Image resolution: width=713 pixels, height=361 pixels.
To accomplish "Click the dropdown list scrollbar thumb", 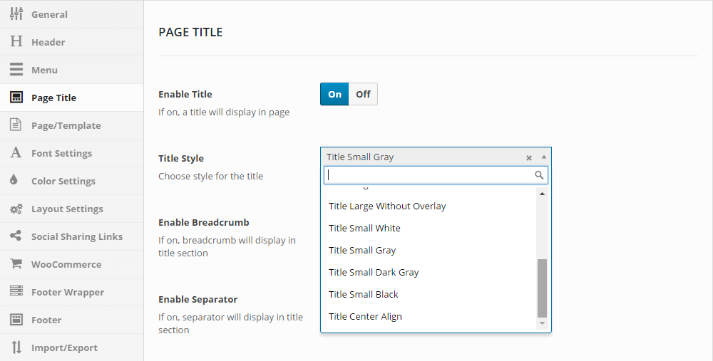I will (542, 288).
